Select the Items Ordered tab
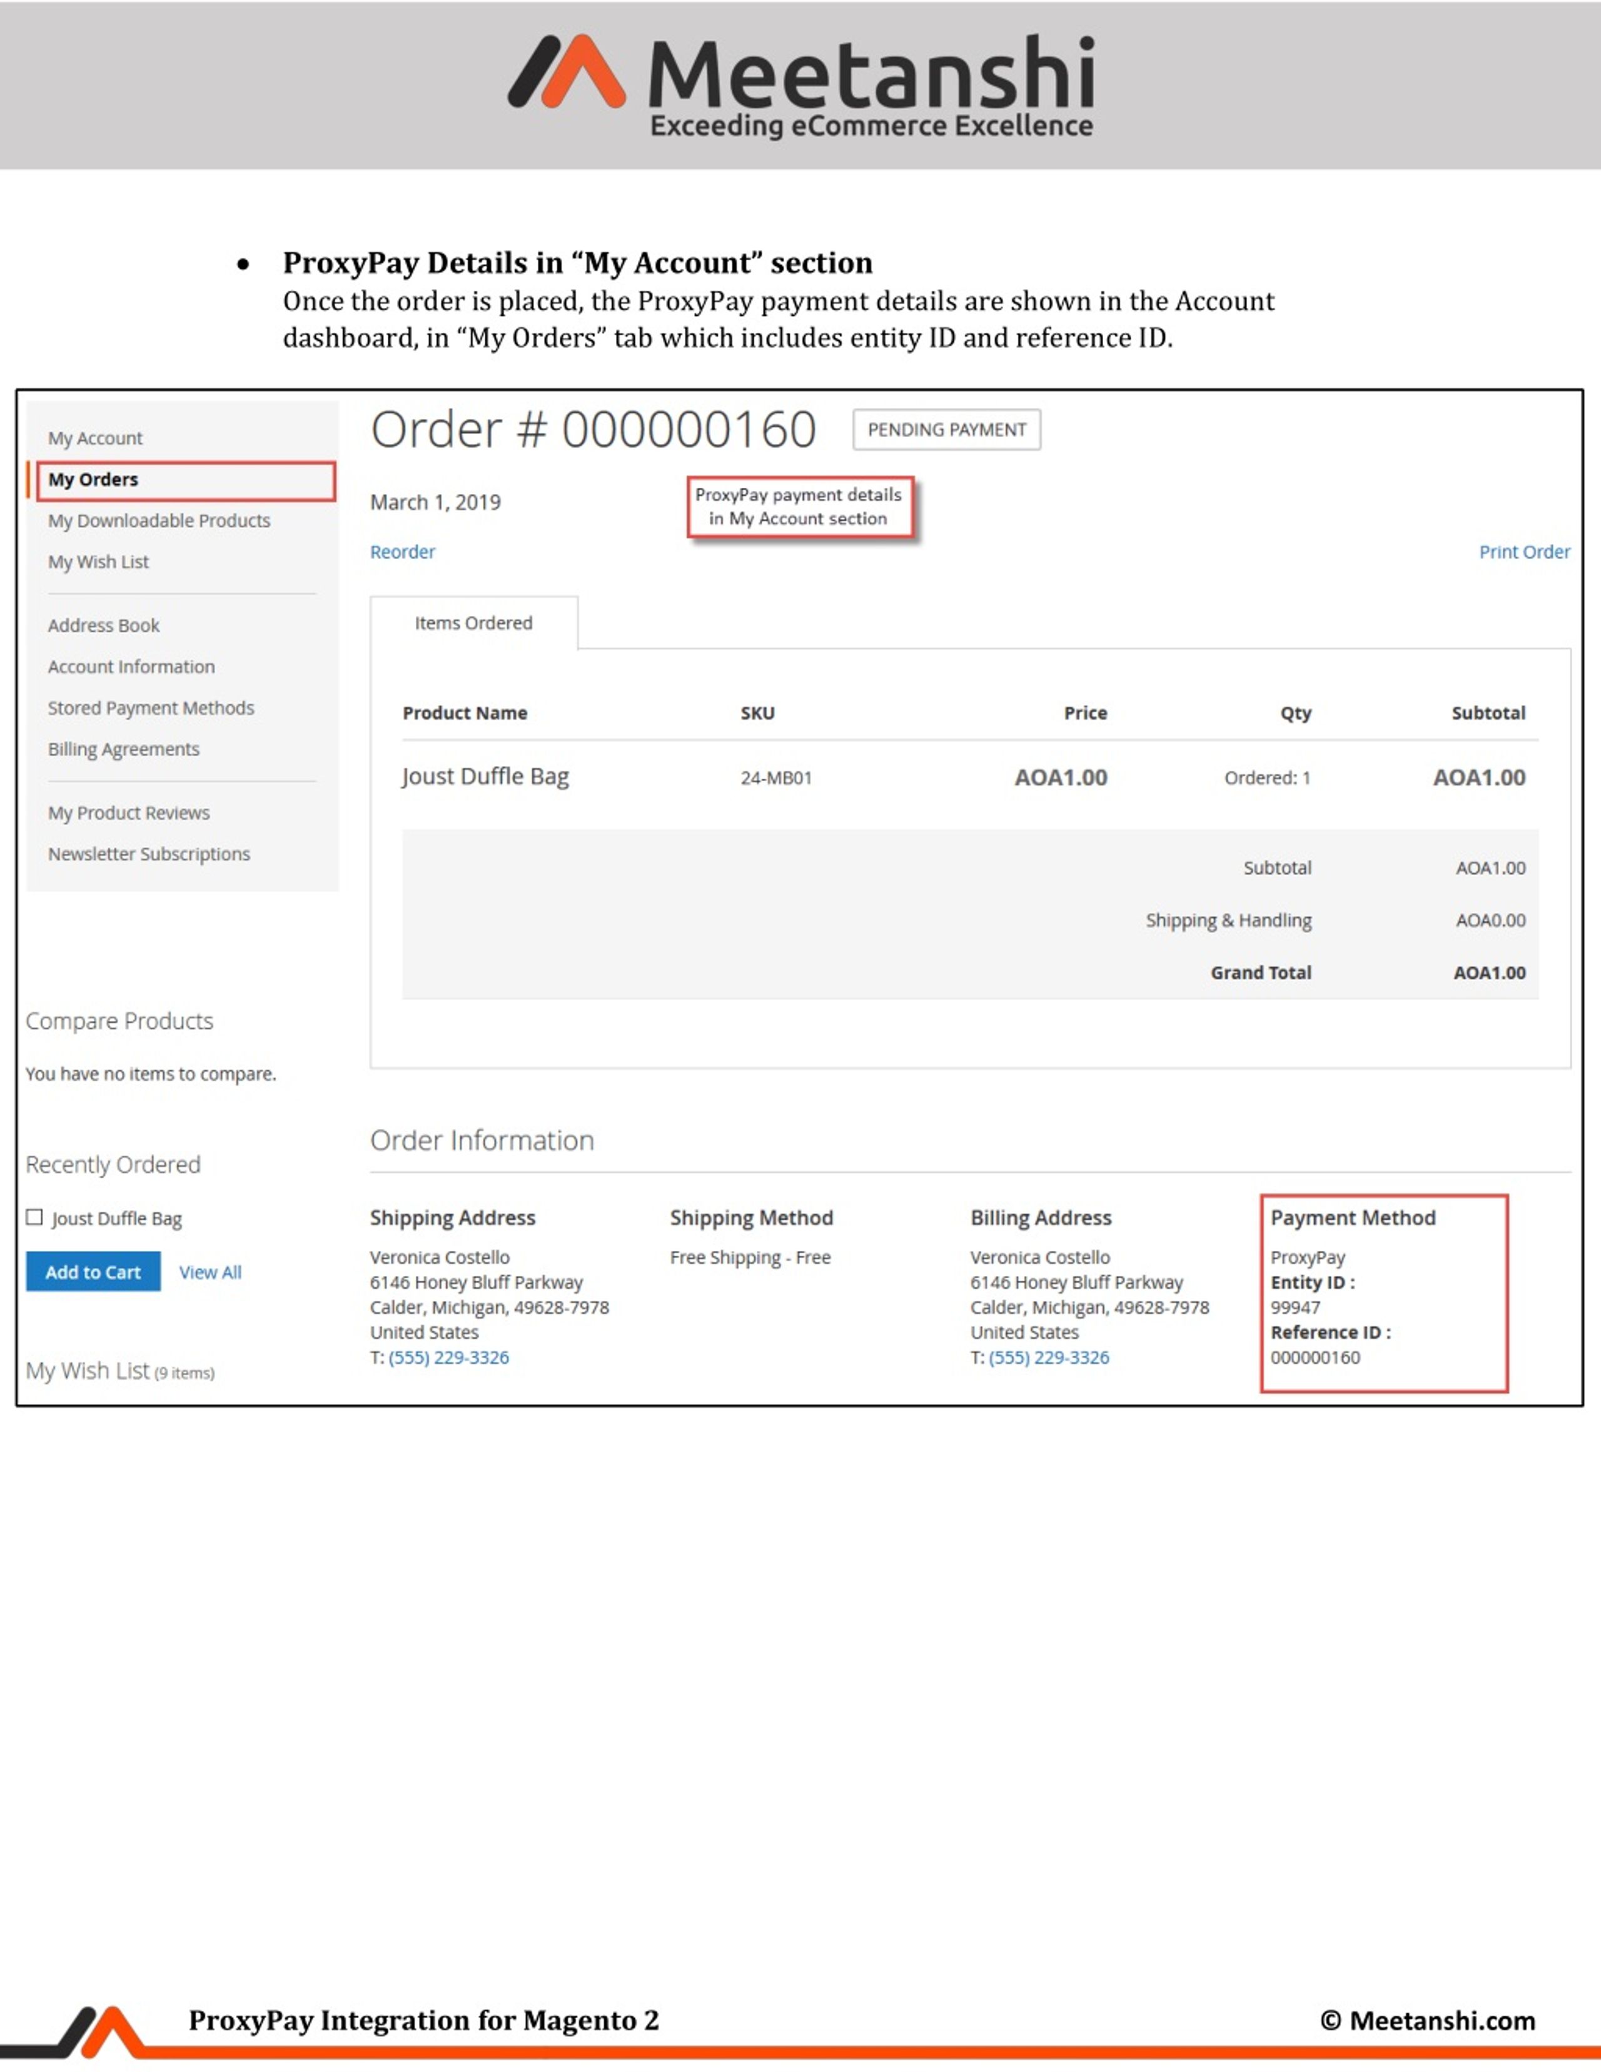1601x2072 pixels. pyautogui.click(x=473, y=624)
